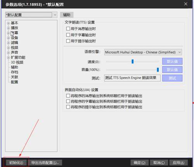Image resolution: width=194 pixels, height=167 pixels.
Task: Enable 用于字幕输出时 checkbox
Action: coord(68,35)
